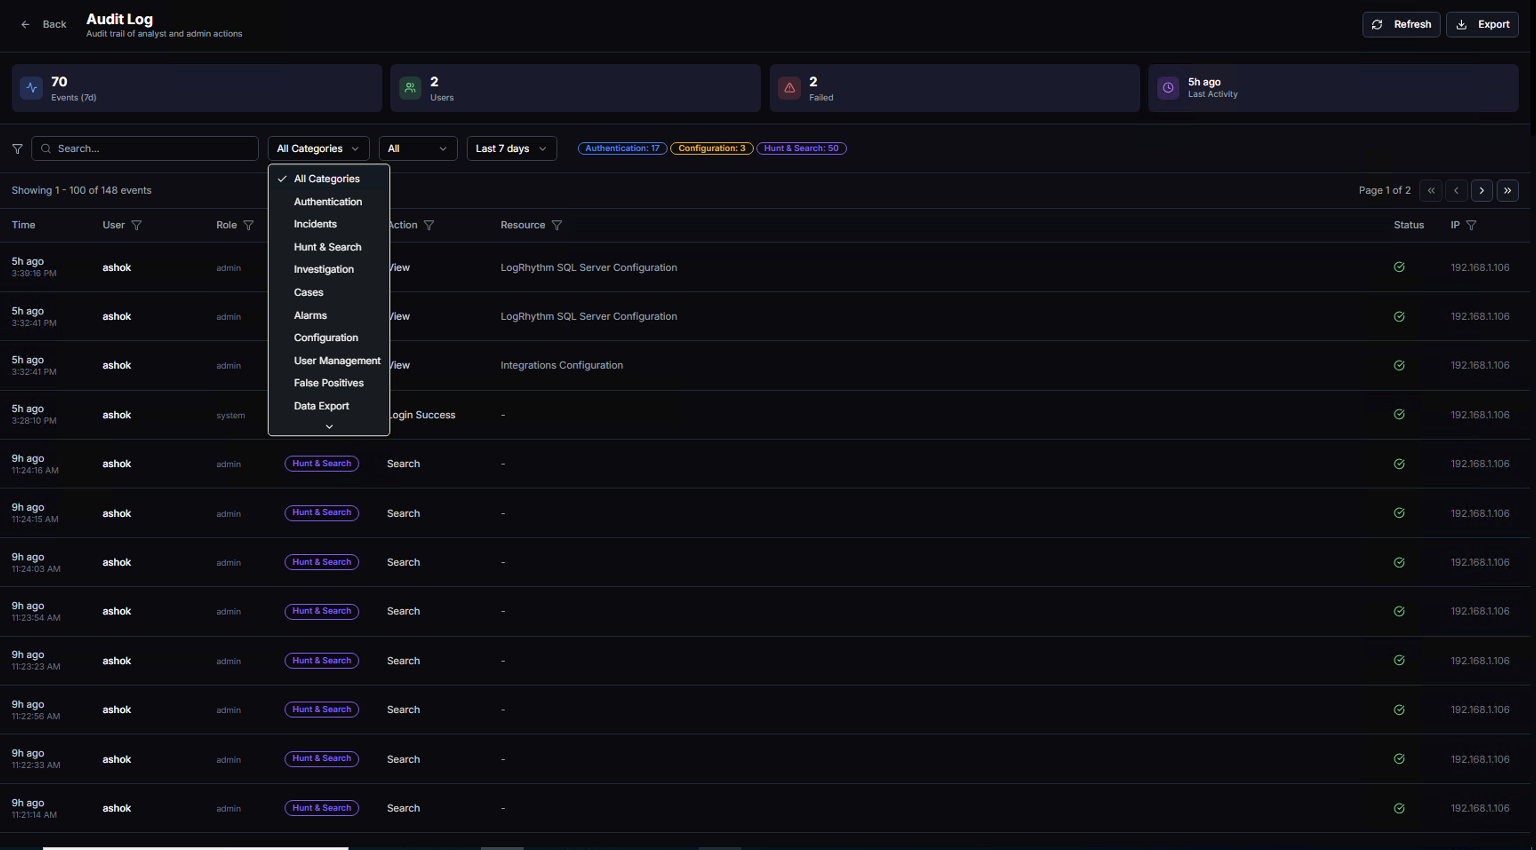Expand more categories via the menu's bottom chevron

click(x=330, y=426)
